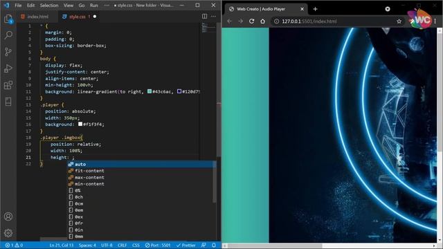The width and height of the screenshot is (443, 249).
Task: Open the Extensions view
Action: tap(8, 85)
